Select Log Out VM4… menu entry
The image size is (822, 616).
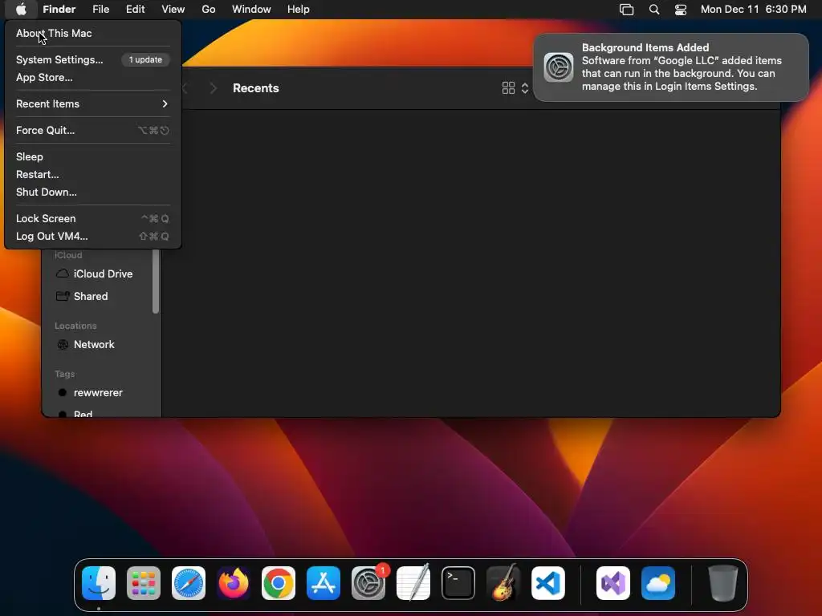pyautogui.click(x=93, y=237)
